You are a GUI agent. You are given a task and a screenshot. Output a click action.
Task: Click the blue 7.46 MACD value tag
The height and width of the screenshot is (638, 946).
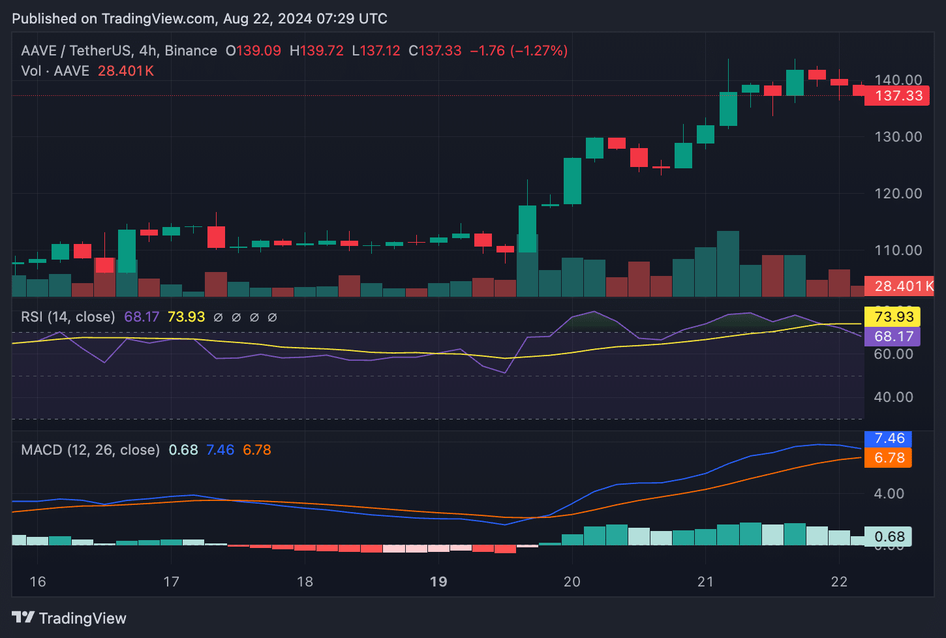point(888,438)
